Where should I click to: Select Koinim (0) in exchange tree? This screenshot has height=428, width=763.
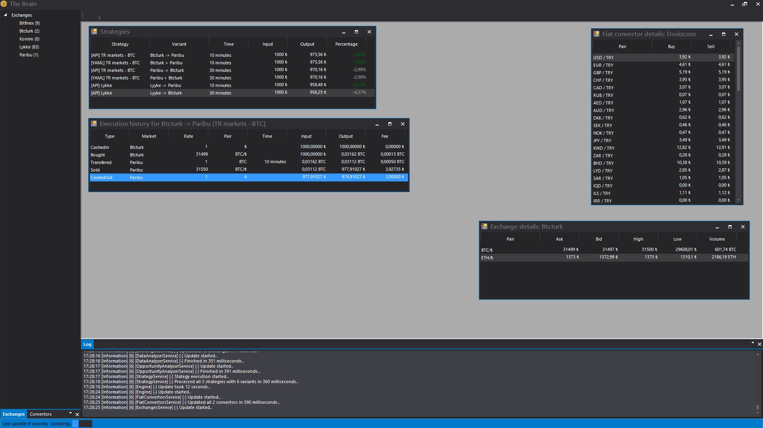[29, 39]
